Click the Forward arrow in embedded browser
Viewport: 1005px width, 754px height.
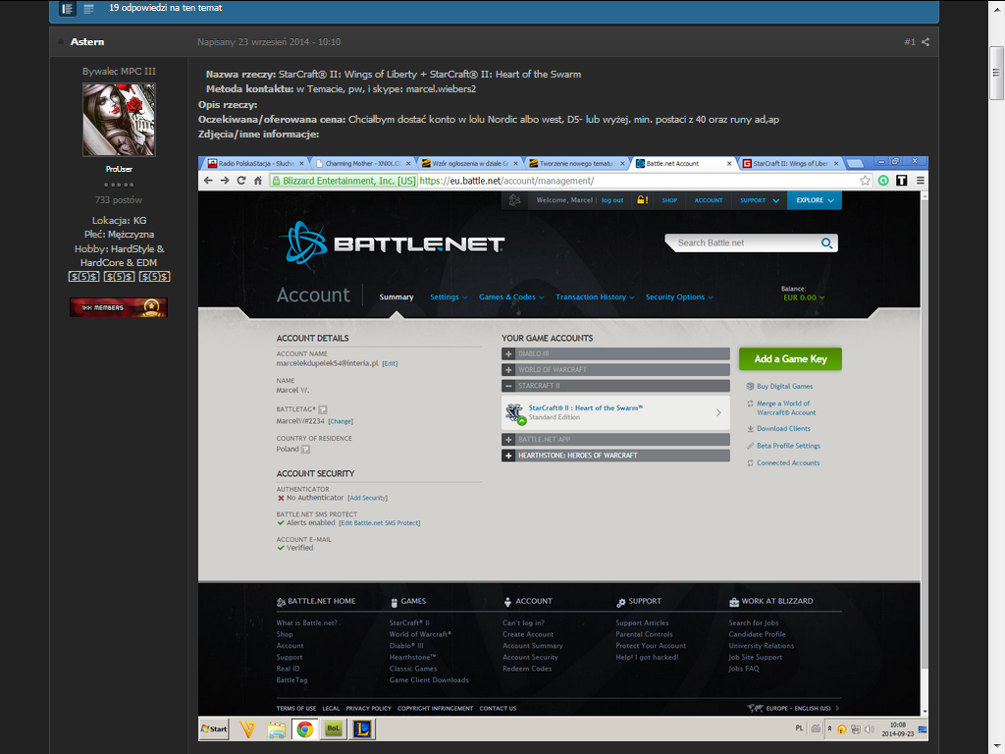pos(225,181)
